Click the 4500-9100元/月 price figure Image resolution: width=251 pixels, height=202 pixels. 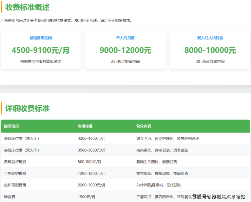click(41, 50)
